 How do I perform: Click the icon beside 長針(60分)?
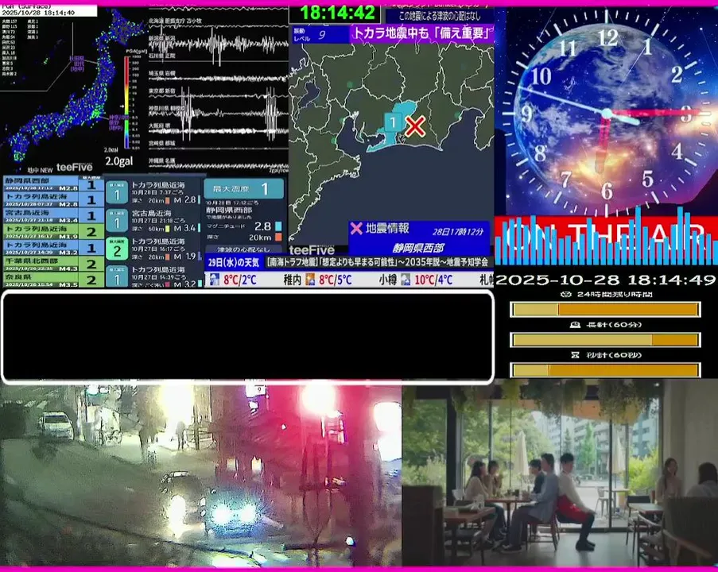pos(575,325)
